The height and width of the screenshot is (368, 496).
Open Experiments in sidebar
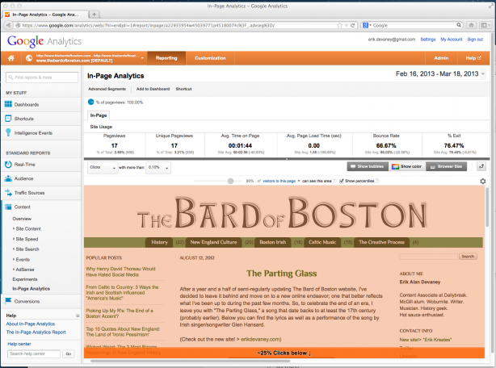[x=25, y=279]
